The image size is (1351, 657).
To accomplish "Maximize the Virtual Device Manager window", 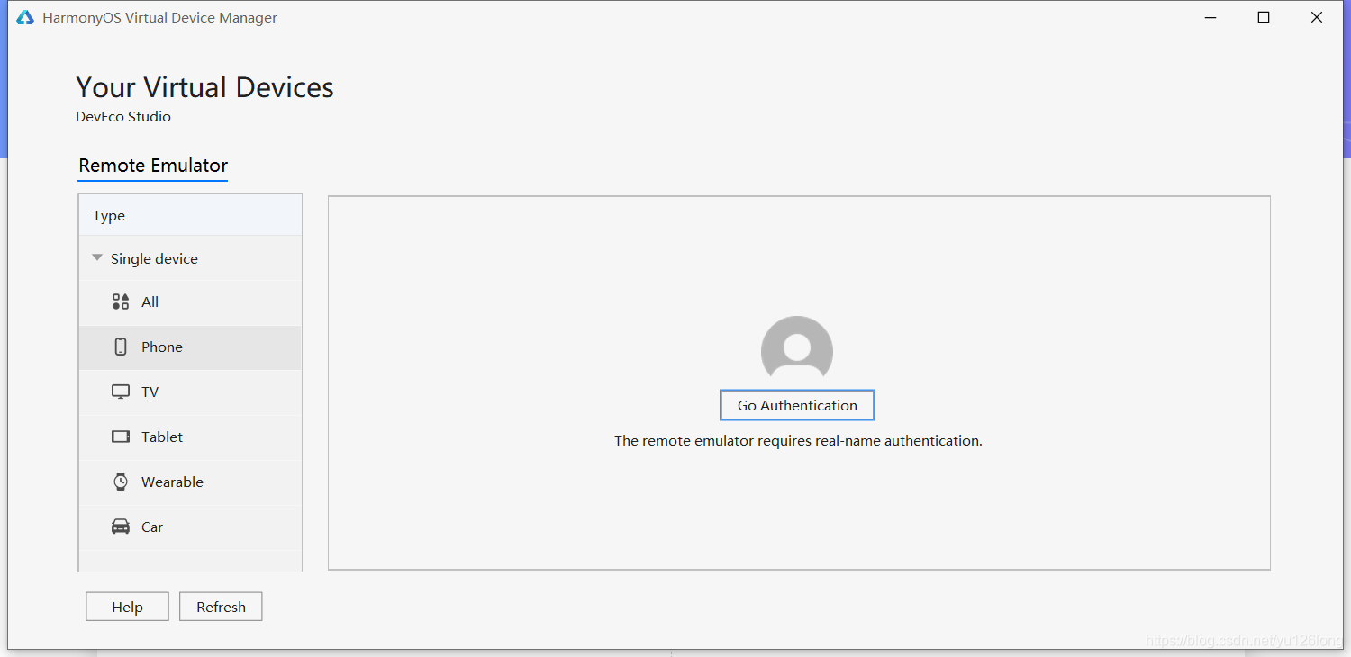I will click(x=1264, y=18).
